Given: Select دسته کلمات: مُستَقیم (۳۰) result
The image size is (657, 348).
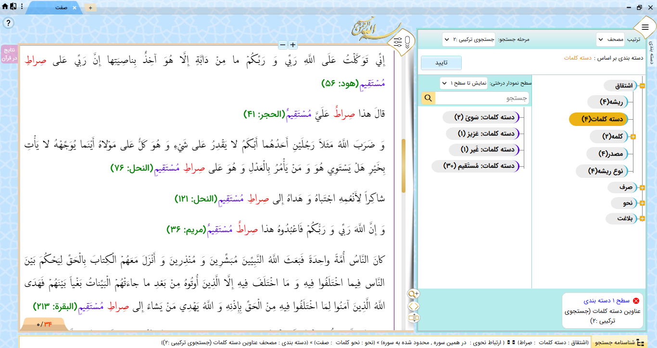Looking at the screenshot, I should pos(475,166).
